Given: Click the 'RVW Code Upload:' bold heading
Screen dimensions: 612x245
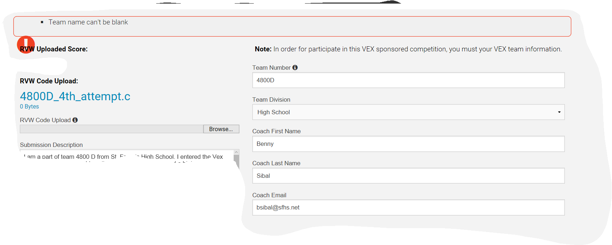Looking at the screenshot, I should (x=49, y=81).
